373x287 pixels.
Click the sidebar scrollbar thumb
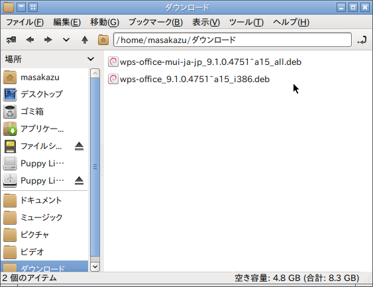click(95, 167)
